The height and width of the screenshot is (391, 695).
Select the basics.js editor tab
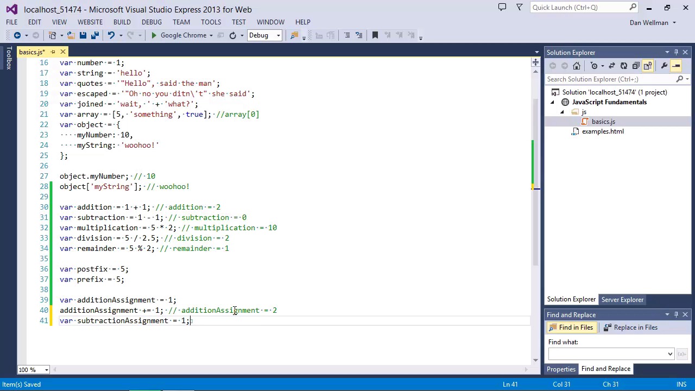[x=31, y=52]
